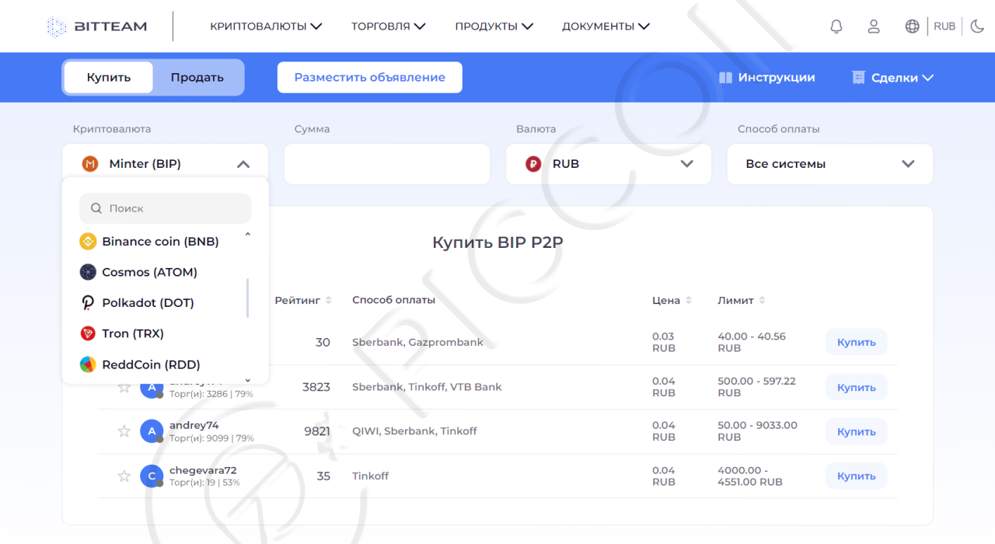Screen dimensions: 995x544
Task: Toggle dark mode moon icon
Action: [977, 26]
